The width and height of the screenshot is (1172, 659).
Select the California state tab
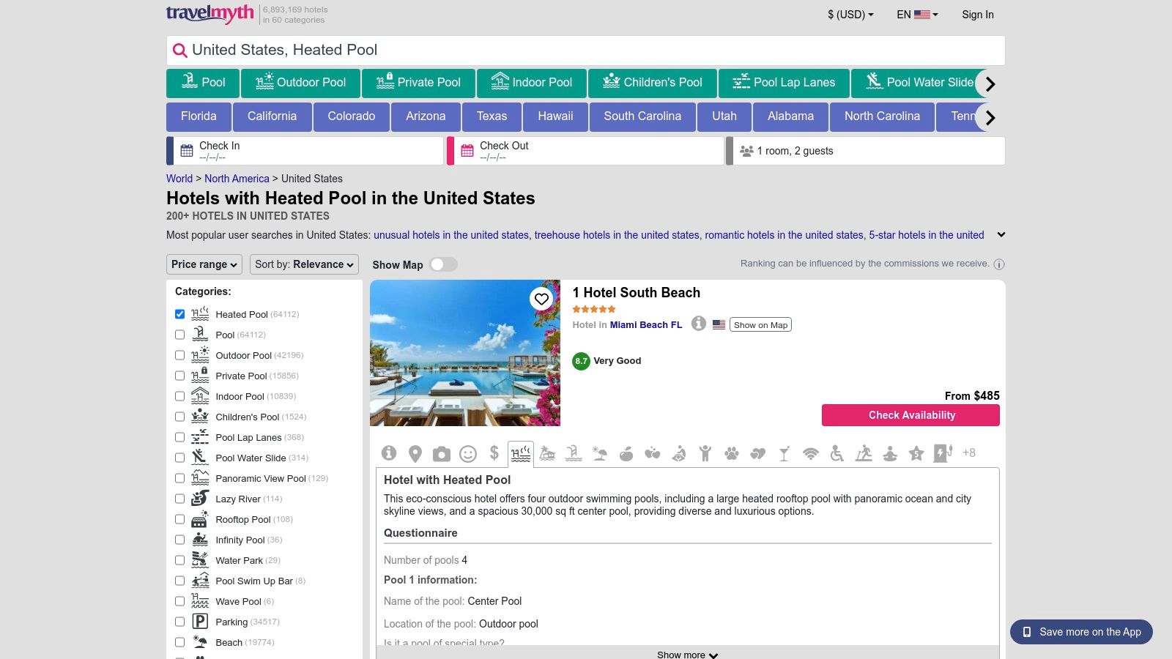click(272, 116)
